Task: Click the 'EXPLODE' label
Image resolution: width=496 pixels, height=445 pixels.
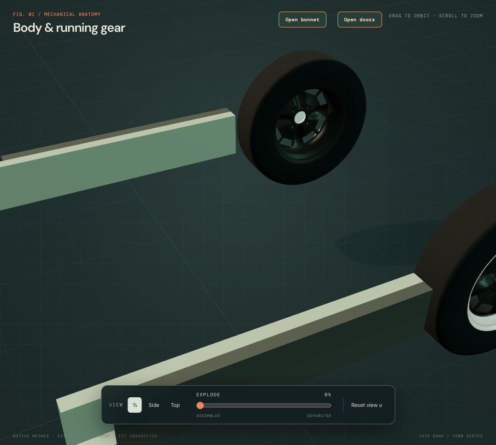Action: click(208, 395)
